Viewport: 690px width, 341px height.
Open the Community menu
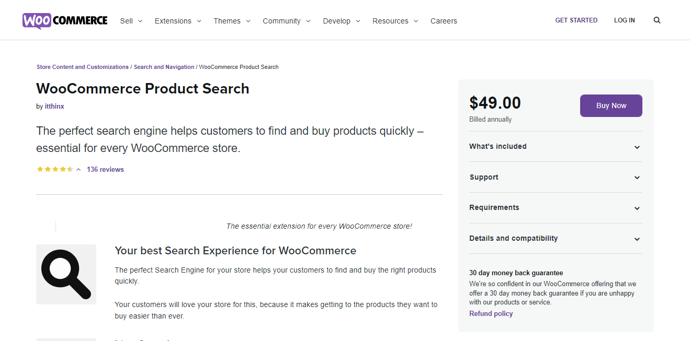tap(287, 21)
